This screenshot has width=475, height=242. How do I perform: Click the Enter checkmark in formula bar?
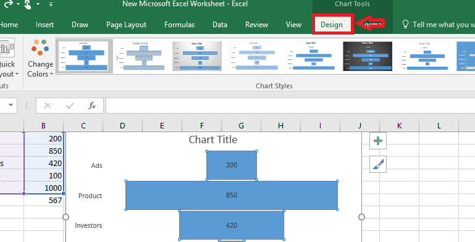(70, 106)
